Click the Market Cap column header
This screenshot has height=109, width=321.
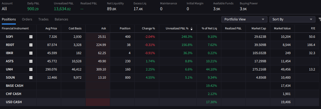[259, 28]
